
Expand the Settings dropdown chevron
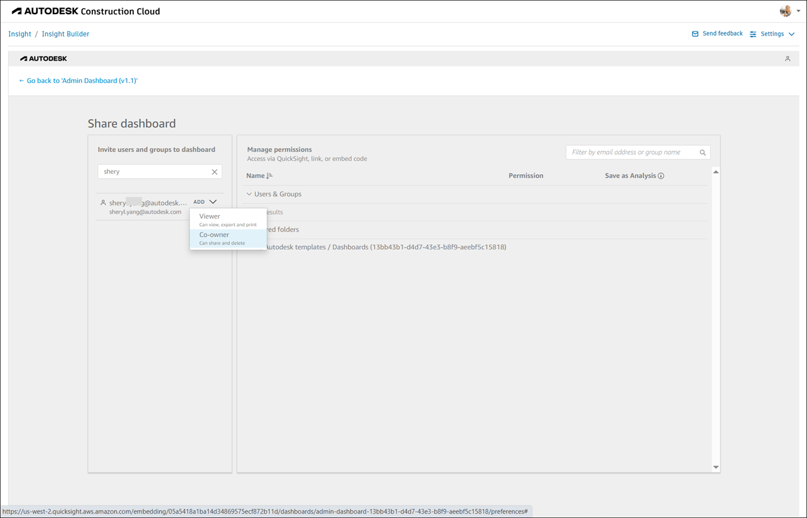[791, 34]
